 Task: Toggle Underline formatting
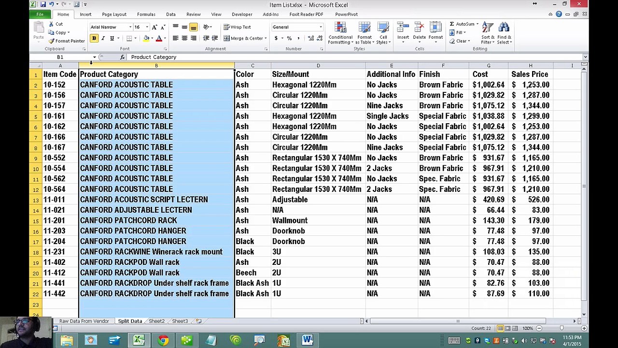[x=112, y=38]
